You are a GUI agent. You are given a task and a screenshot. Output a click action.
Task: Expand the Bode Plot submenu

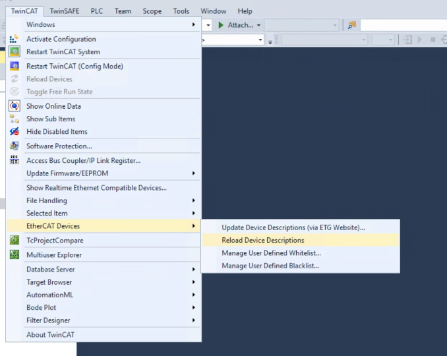click(x=104, y=307)
